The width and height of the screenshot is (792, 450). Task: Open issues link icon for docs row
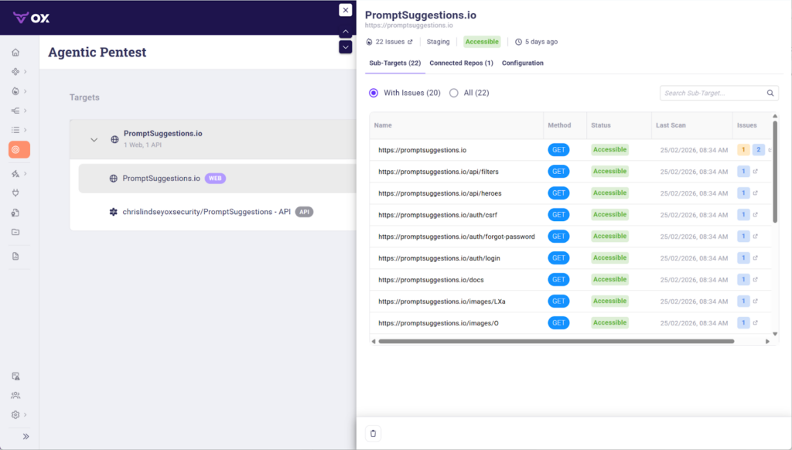click(x=756, y=279)
